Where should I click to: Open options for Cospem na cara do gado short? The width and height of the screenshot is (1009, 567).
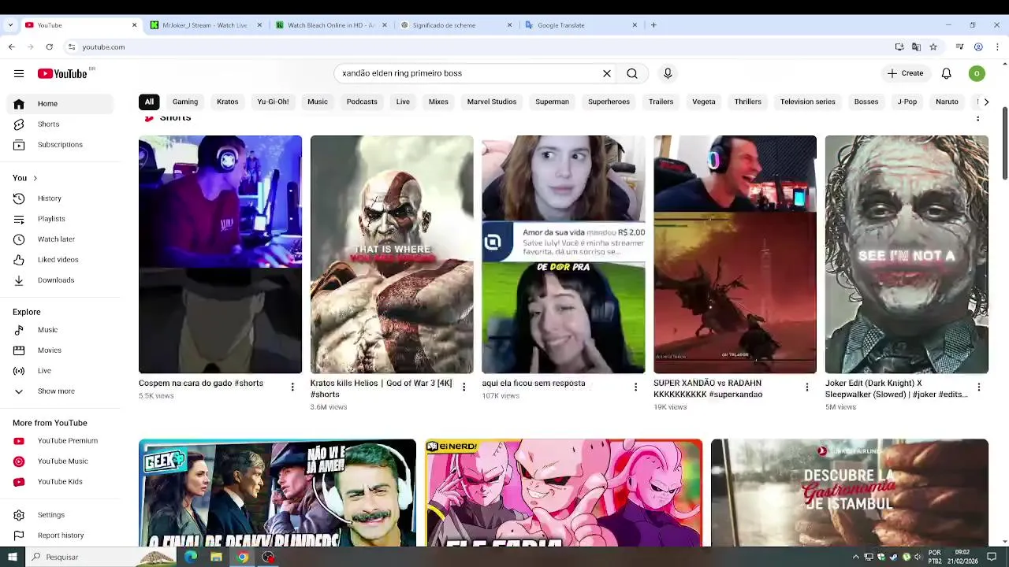pos(292,387)
